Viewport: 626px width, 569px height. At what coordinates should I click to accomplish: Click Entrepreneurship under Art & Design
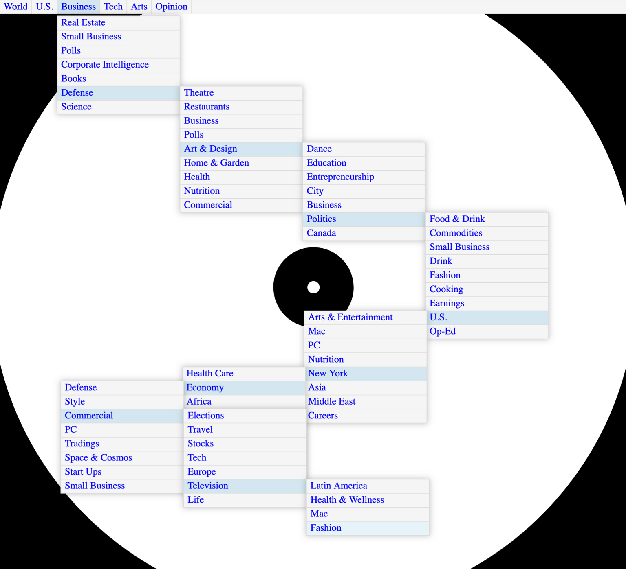pyautogui.click(x=340, y=177)
